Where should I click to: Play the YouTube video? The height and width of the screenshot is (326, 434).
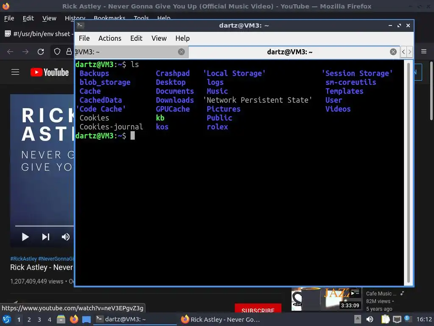point(25,237)
